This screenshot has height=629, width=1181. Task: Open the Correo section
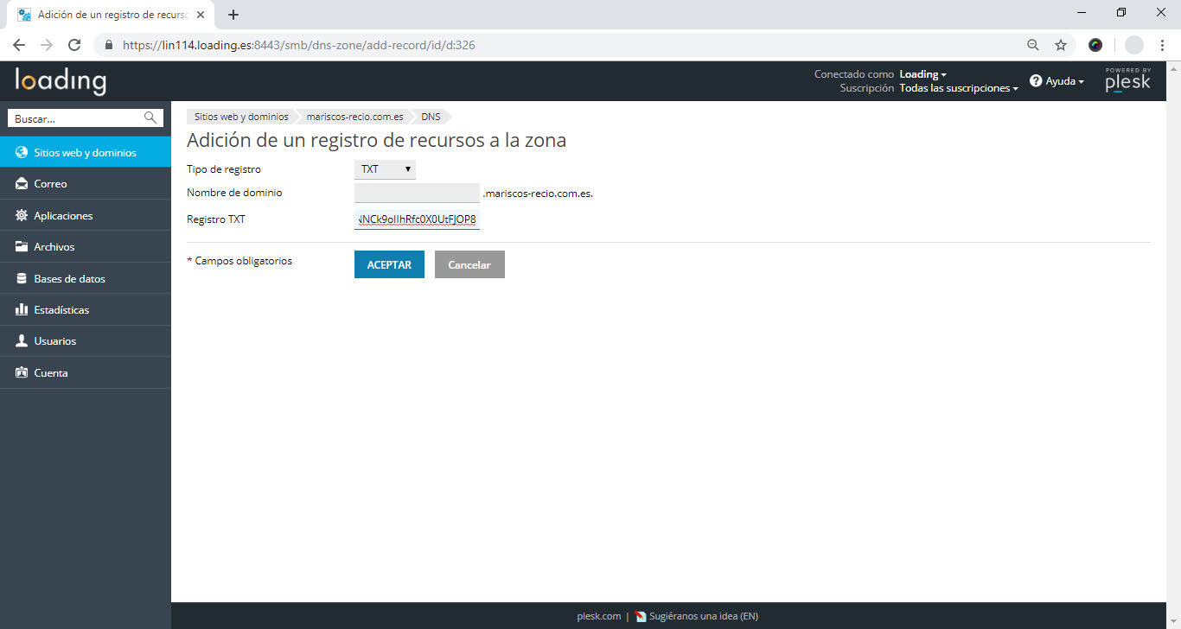86,184
